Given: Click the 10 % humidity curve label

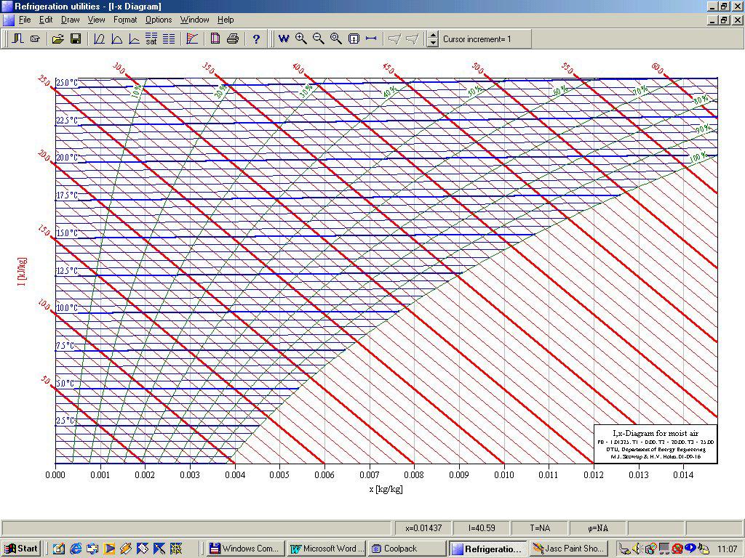Looking at the screenshot, I should click(x=137, y=91).
